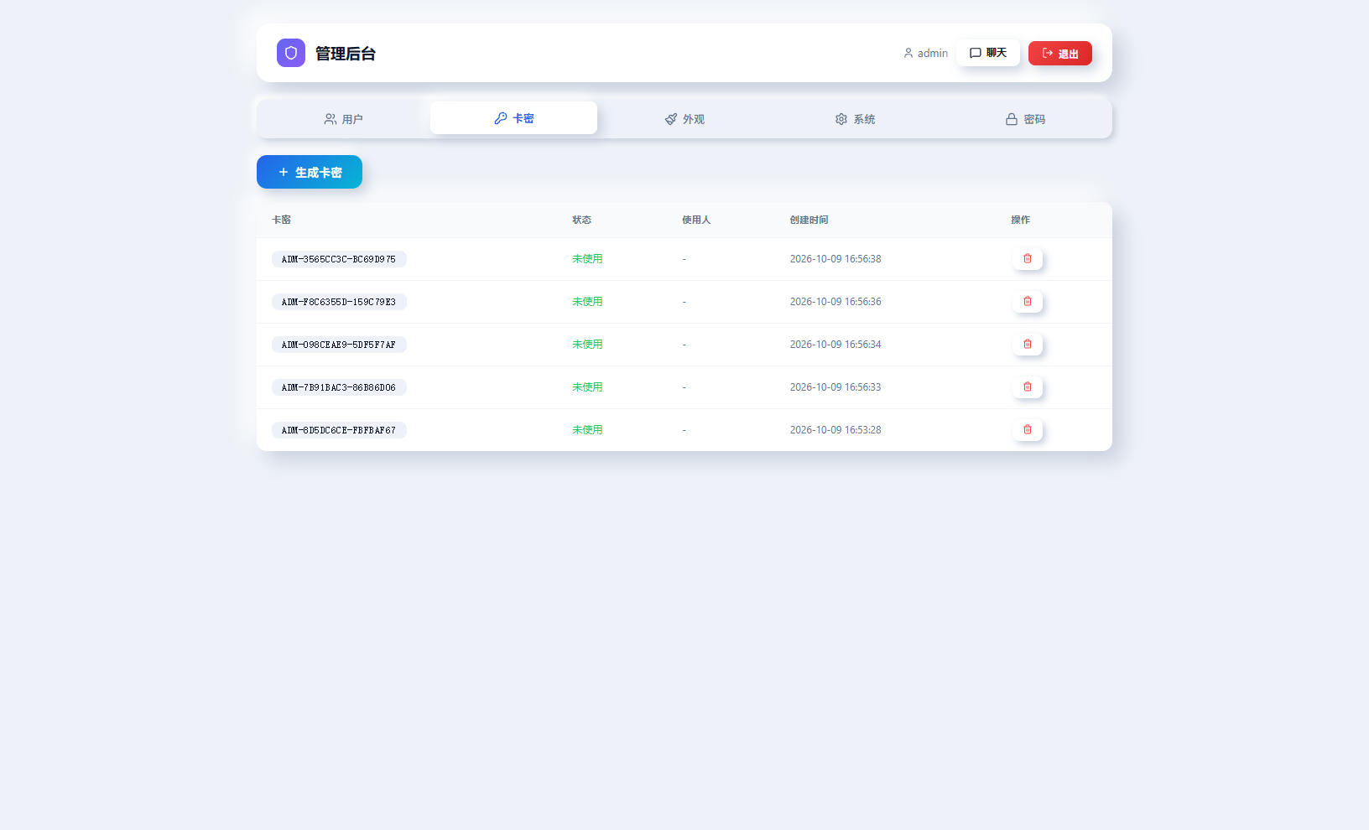Open the 用户 tab
This screenshot has width=1369, height=830.
coord(343,119)
